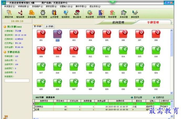Select the 男(手牌) sub-tab
Viewport: 181px width, 119px height.
click(x=38, y=26)
